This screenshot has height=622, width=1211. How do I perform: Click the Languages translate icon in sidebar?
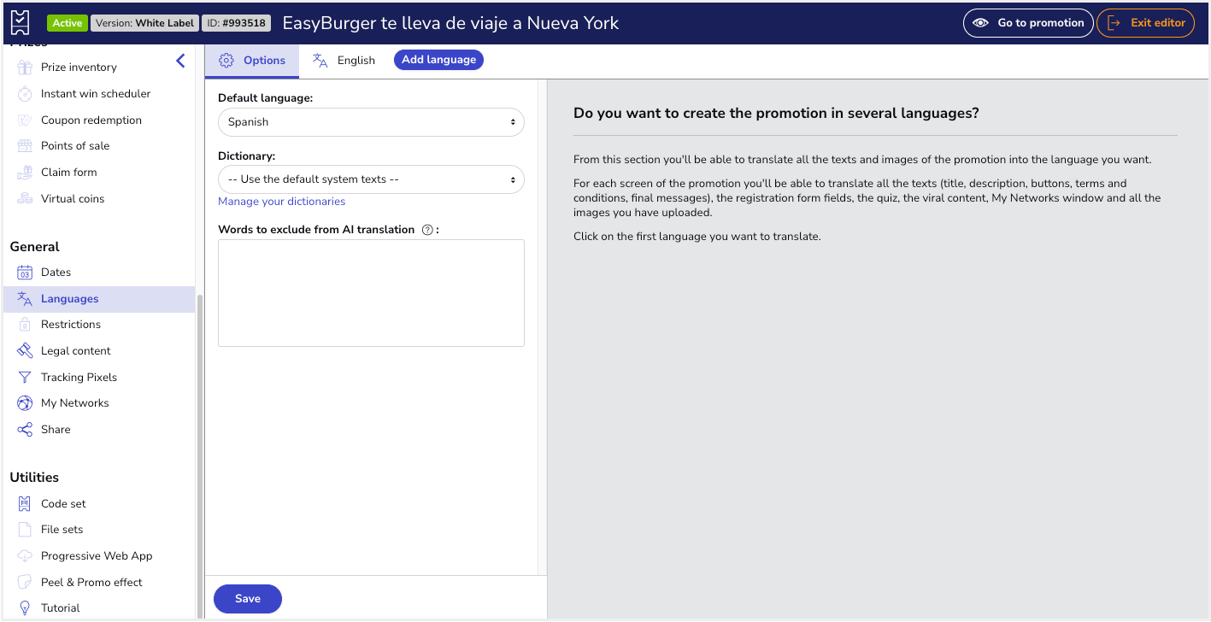(x=25, y=299)
